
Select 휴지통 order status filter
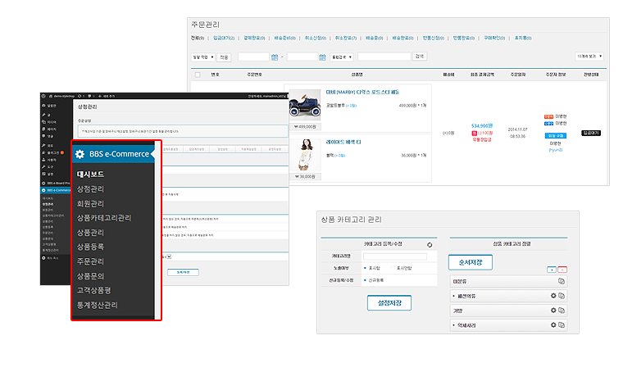[523, 39]
